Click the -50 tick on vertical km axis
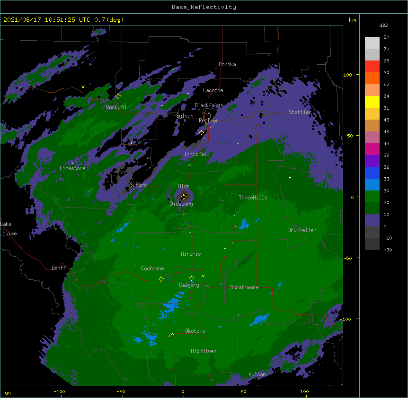The height and width of the screenshot is (398, 408). tap(347, 258)
